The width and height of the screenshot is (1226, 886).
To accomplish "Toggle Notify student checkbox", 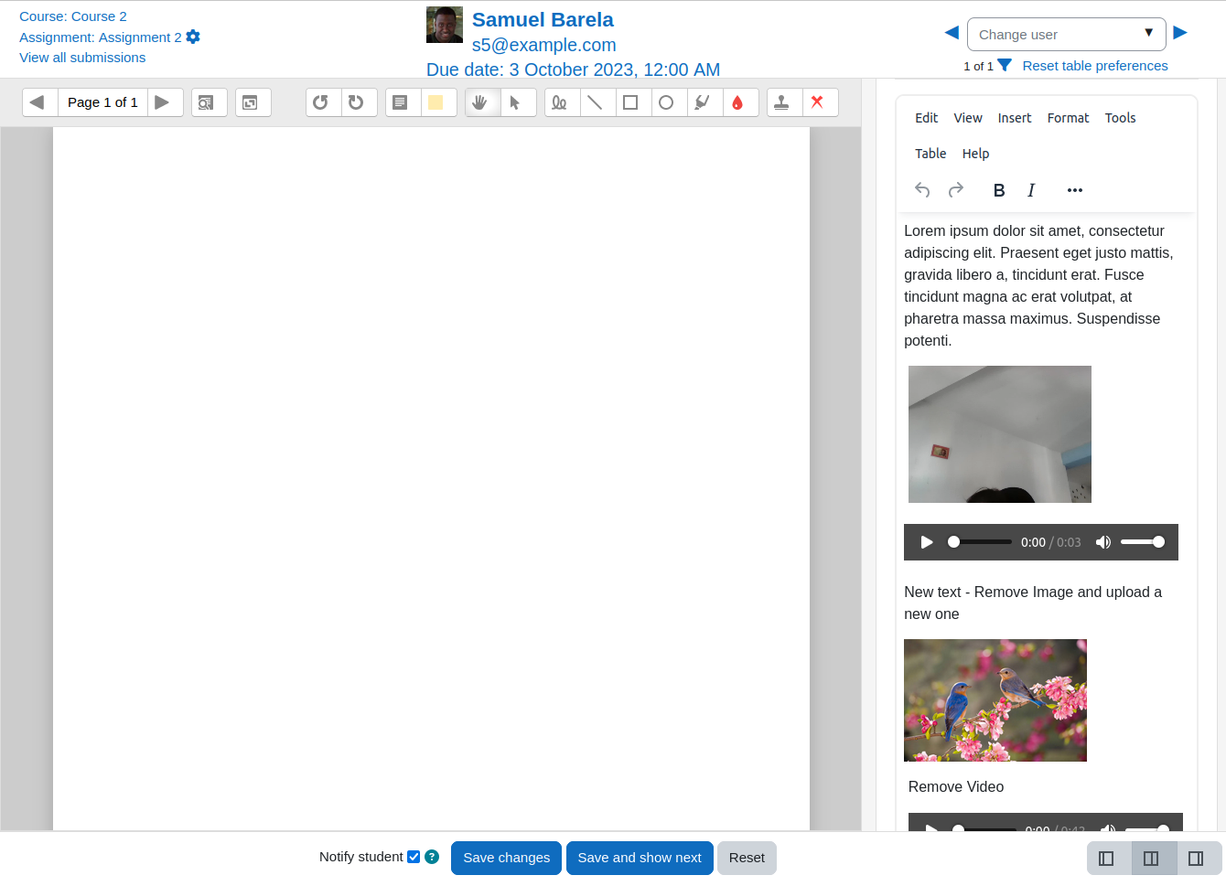I will [x=414, y=857].
